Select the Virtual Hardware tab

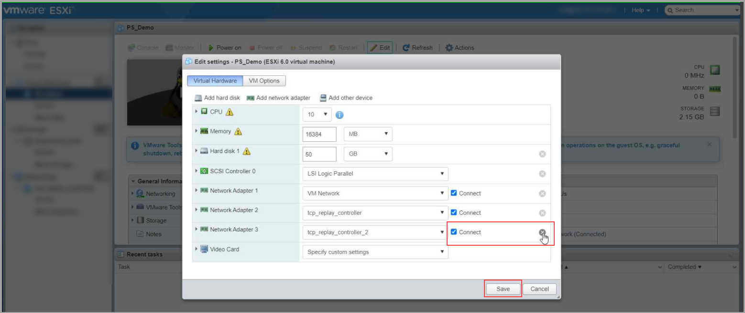tap(215, 81)
